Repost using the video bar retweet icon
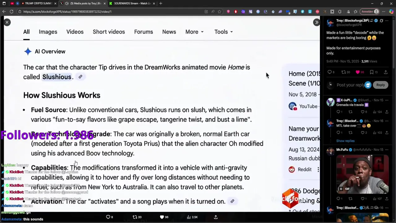This screenshot has height=223, width=396. click(x=135, y=217)
